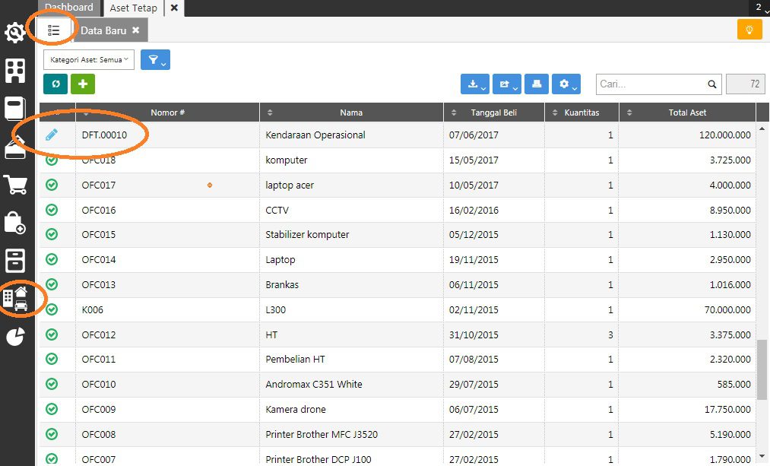Image resolution: width=770 pixels, height=466 pixels.
Task: Sort table by Tanggal Beli column
Action: click(493, 113)
